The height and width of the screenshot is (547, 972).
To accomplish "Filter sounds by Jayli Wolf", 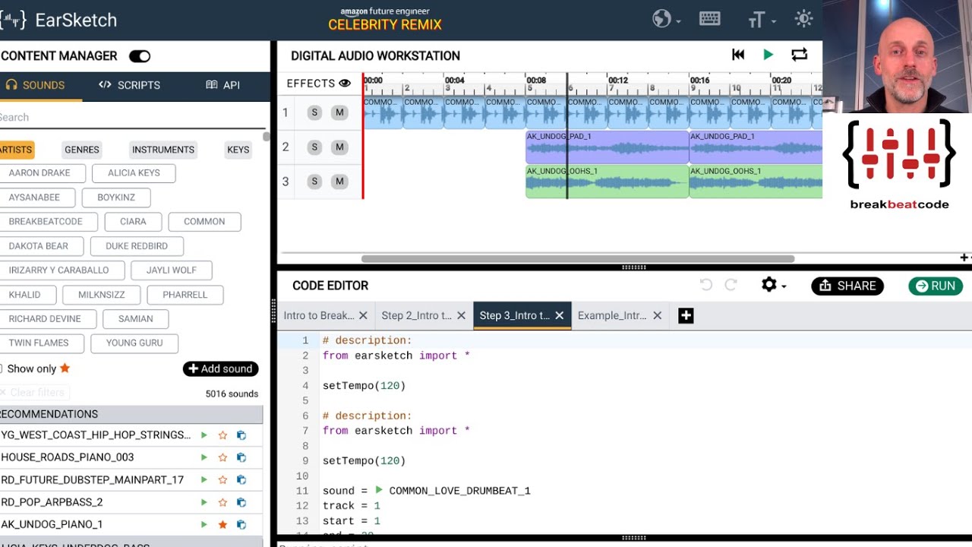I will coord(172,270).
